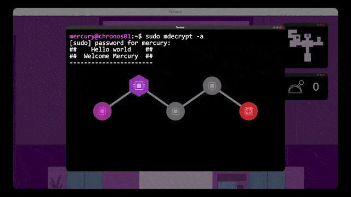The width and height of the screenshot is (351, 197).
Task: Click the line joining hexagon and gray node
Action: (157, 99)
